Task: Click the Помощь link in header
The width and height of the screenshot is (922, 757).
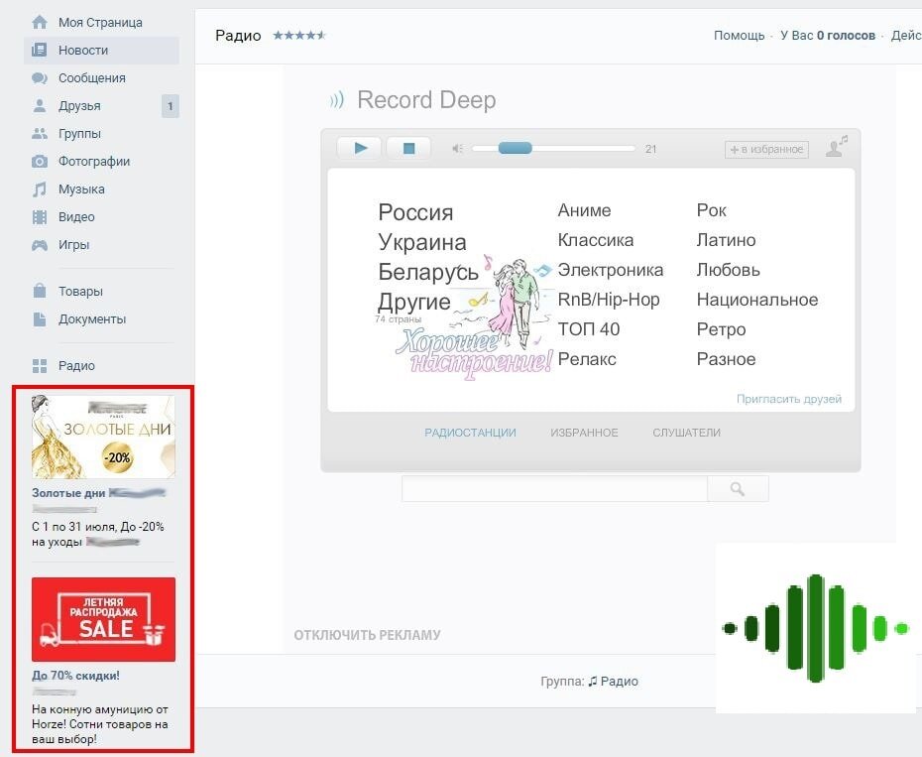Action: coord(740,36)
